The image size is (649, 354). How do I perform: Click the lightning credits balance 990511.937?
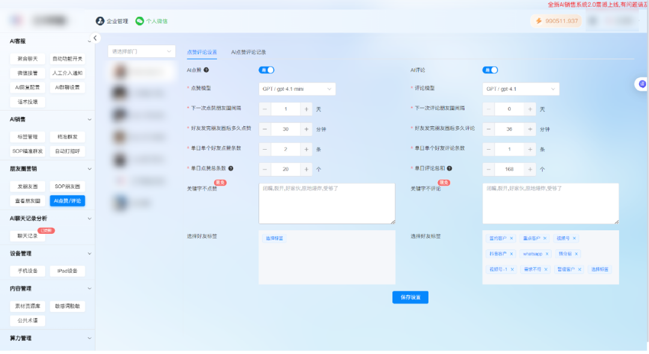[556, 20]
